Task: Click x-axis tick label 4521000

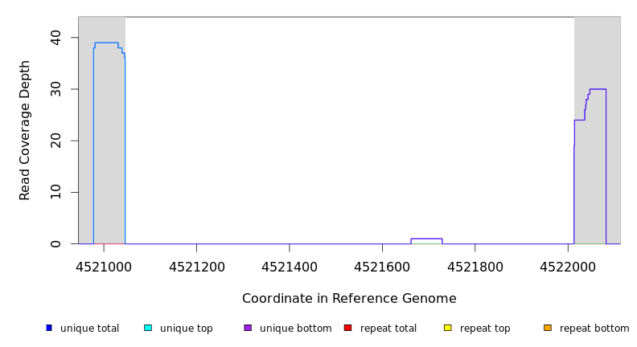Action: tap(104, 264)
